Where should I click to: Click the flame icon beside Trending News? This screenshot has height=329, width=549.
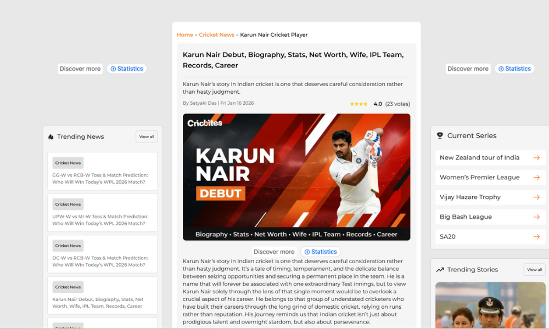click(51, 137)
